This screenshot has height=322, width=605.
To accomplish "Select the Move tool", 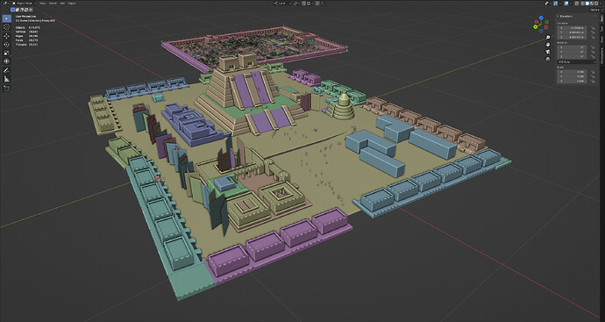I will click(6, 36).
